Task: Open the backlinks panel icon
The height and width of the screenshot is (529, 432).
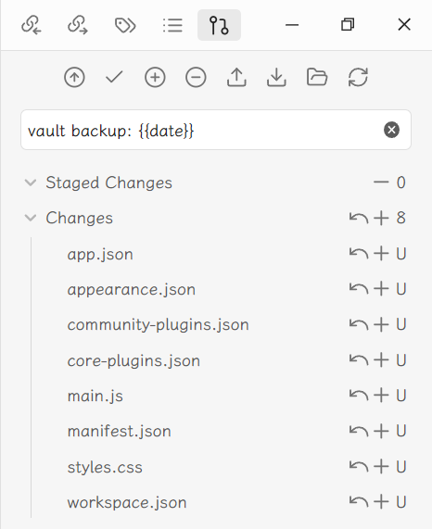Action: click(31, 25)
